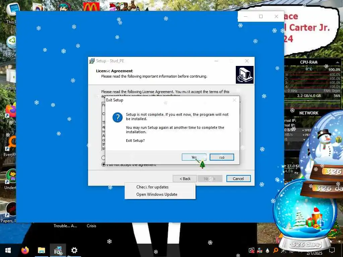Viewport: 343px width, 257px height.
Task: Launch Firefox from the taskbar
Action: 25,250
